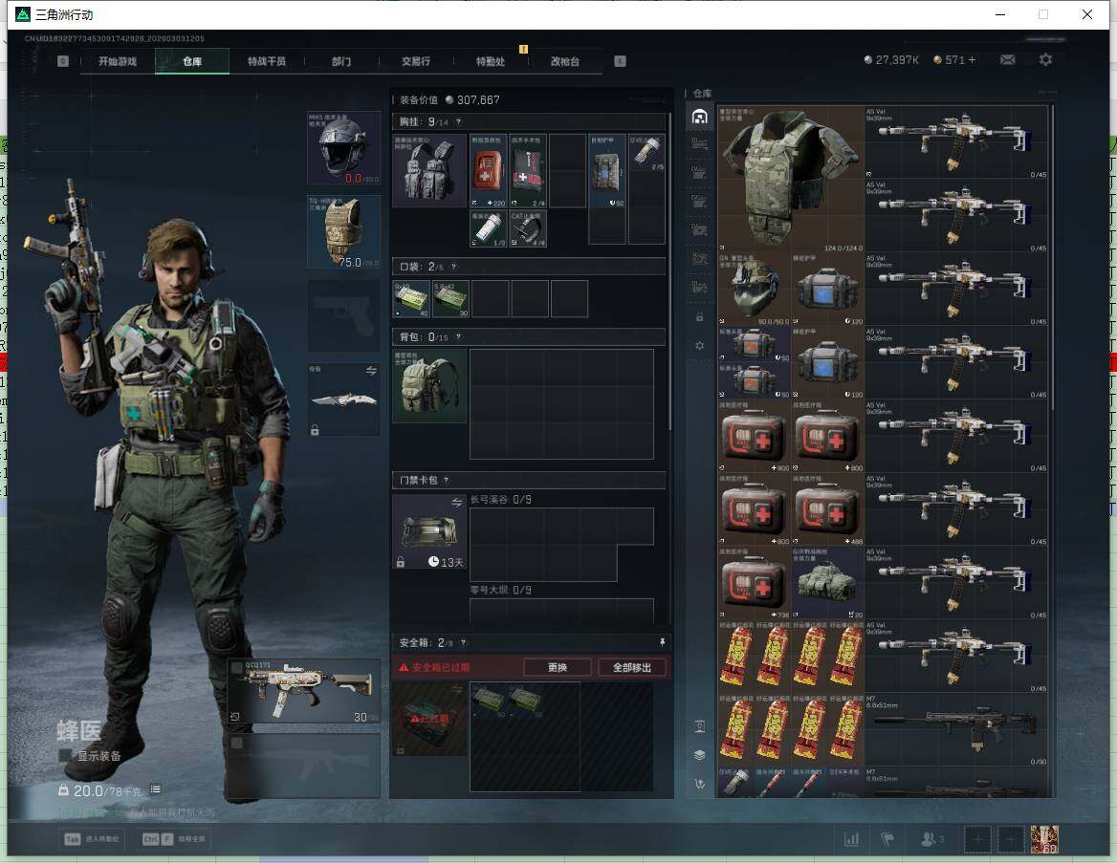Viewport: 1117px width, 863px height.
Task: Open the 部门 tab
Action: point(341,61)
